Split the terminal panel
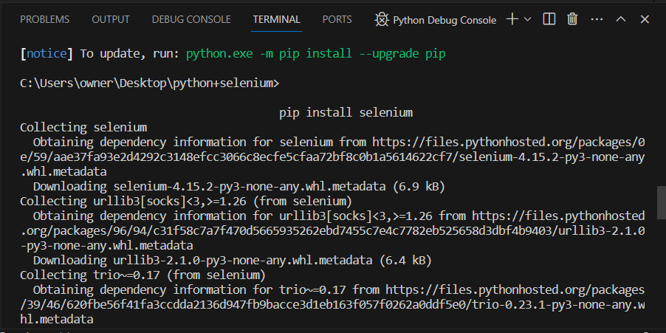The image size is (666, 333). pyautogui.click(x=549, y=19)
